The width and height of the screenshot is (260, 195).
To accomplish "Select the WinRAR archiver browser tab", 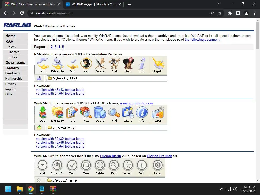I will point(33,4).
